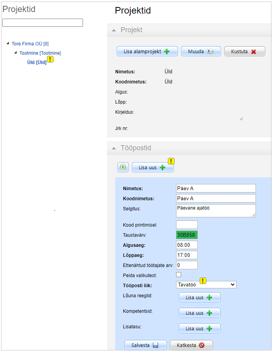This screenshot has width=273, height=352.
Task: Click the Excel export icon in Tööpostid
Action: (123, 167)
